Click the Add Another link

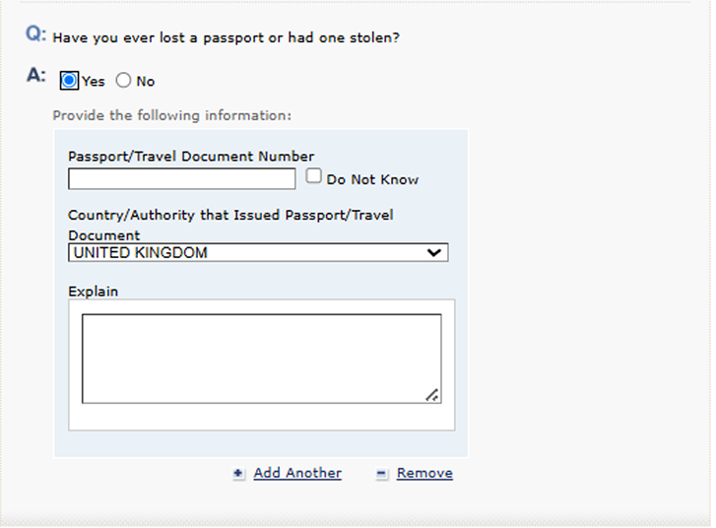click(297, 473)
